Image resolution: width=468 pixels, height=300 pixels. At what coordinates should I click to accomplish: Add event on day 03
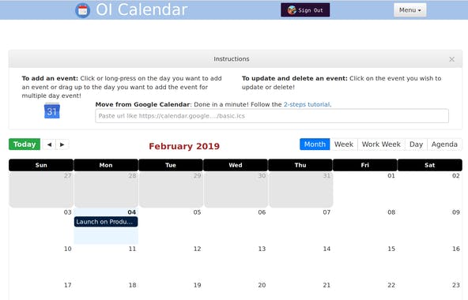41,226
